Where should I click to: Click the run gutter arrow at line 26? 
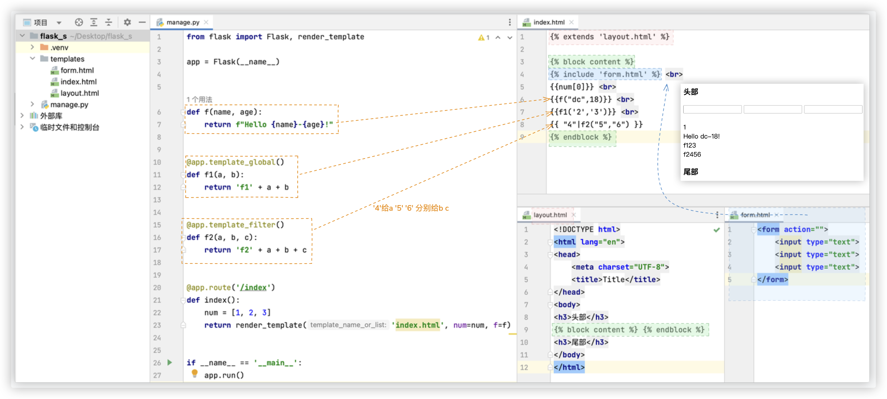tap(170, 362)
